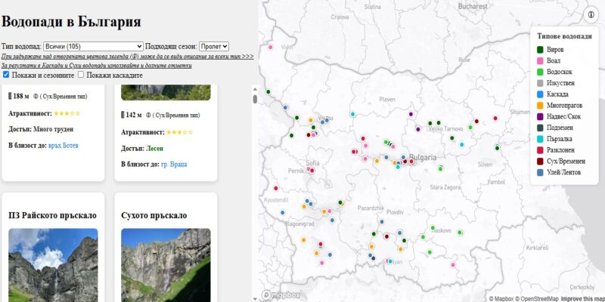Image resolution: width=605 pixels, height=302 pixels.
Task: Click the Многопрагов orange legend swatch
Action: coord(540,106)
